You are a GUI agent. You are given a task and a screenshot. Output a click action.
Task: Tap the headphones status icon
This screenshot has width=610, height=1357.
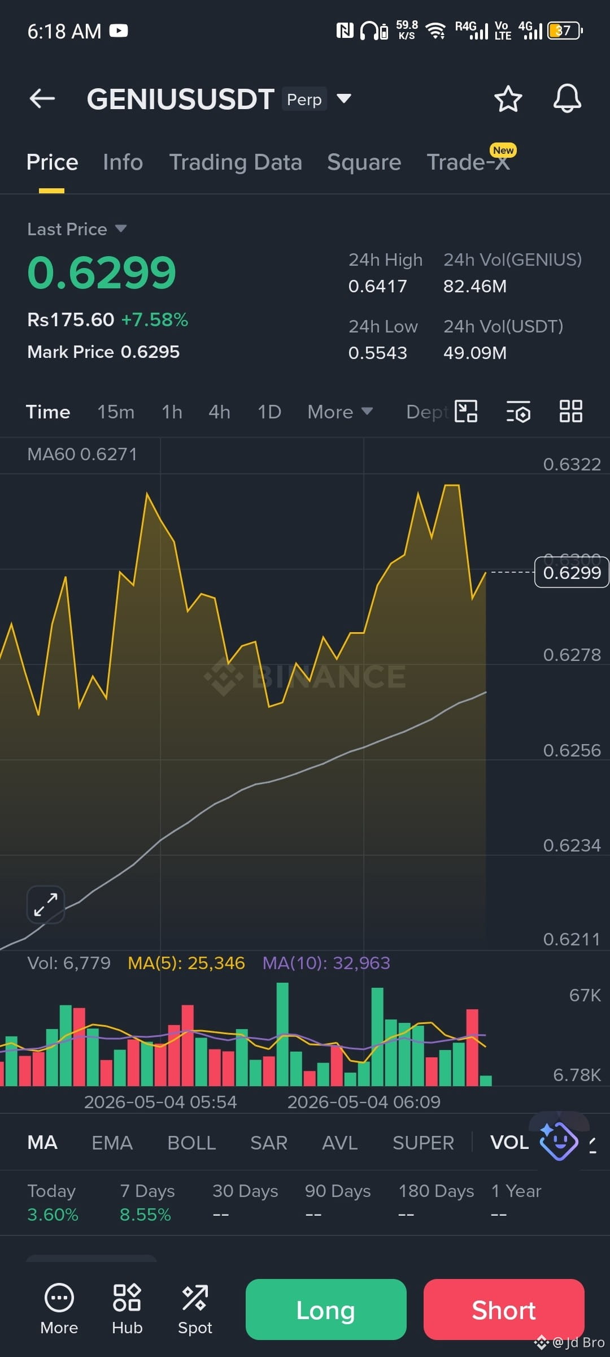[x=370, y=31]
